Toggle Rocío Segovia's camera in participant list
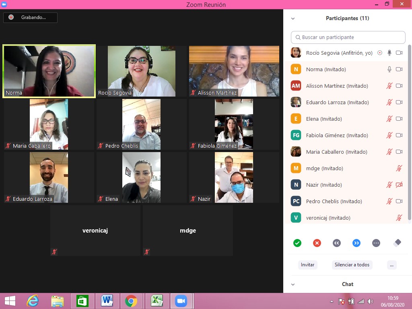This screenshot has height=309, width=412. [399, 53]
